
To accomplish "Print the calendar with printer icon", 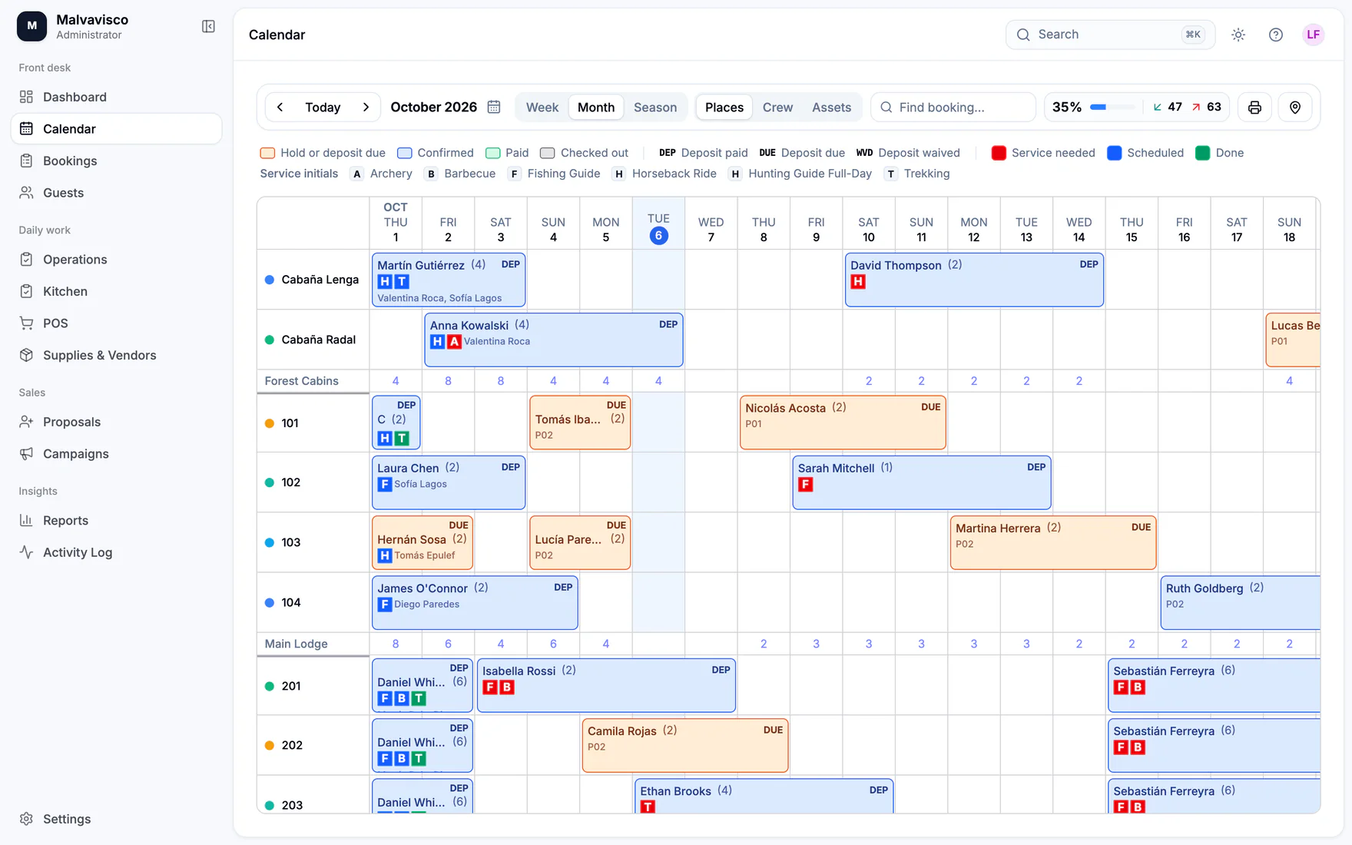I will pos(1254,108).
